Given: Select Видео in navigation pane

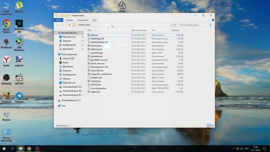Looking at the screenshot, I should [x=65, y=62].
